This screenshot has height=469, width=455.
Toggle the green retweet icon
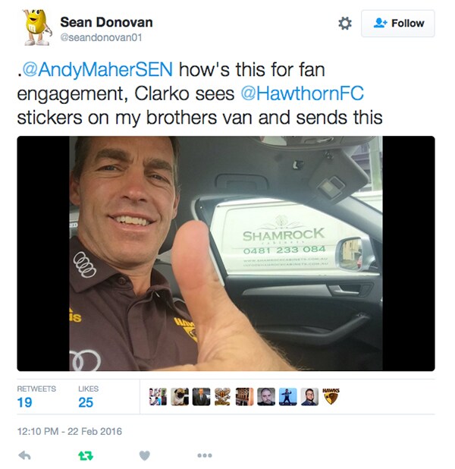[x=86, y=455]
